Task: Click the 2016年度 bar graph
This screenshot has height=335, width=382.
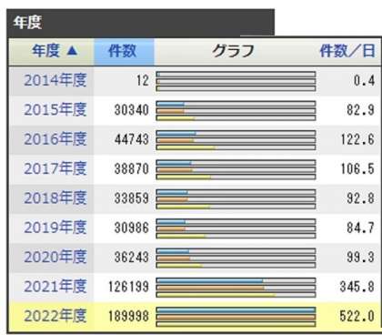Action: pyautogui.click(x=236, y=140)
